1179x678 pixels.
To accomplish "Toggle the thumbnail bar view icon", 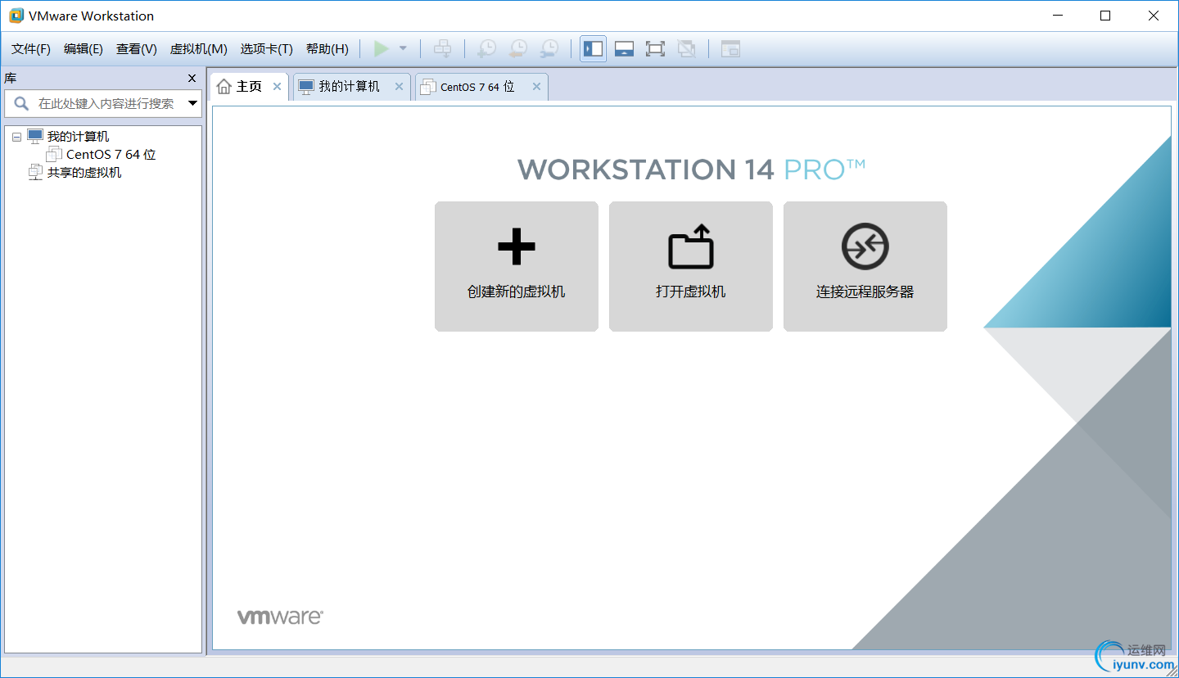I will [624, 49].
